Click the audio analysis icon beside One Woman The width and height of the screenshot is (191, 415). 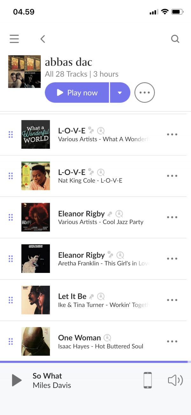coord(108,338)
